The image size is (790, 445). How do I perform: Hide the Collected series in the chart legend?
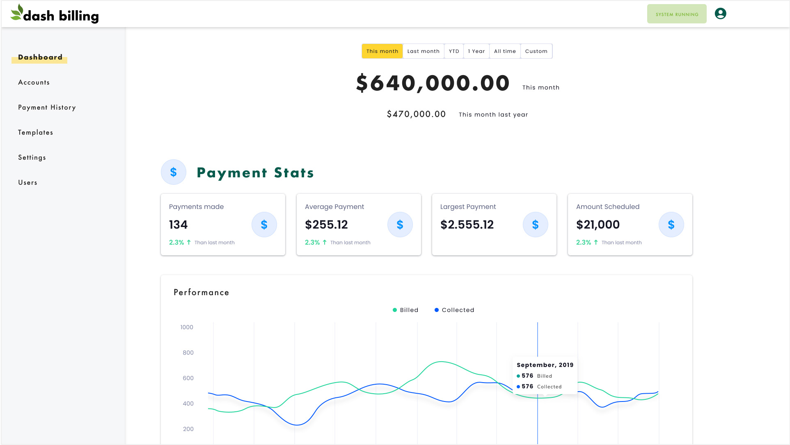[454, 310]
